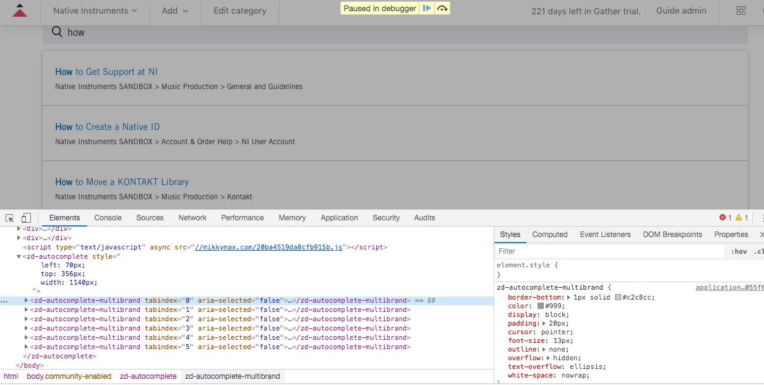The height and width of the screenshot is (385, 764).
Task: Click the element.style rule header
Action: [x=527, y=265]
